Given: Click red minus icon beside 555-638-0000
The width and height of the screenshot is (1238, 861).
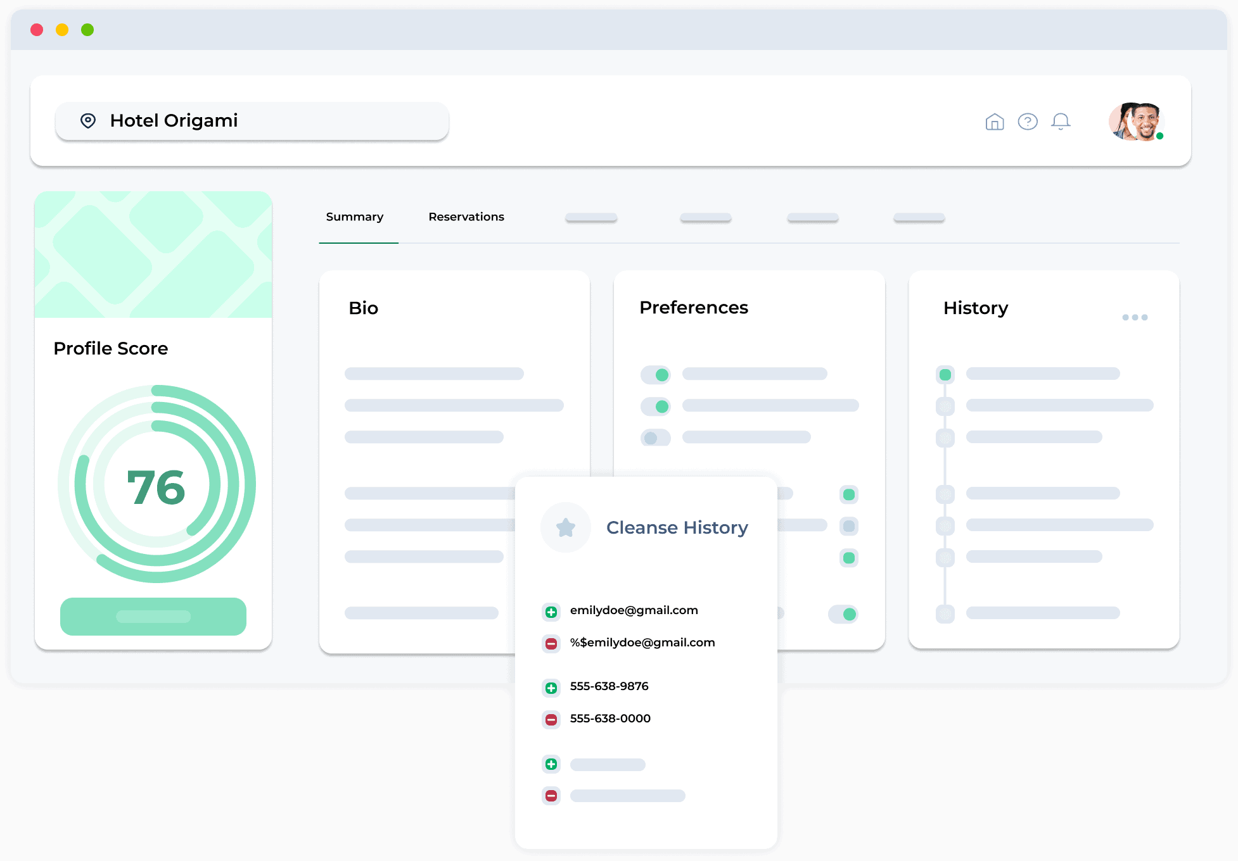Looking at the screenshot, I should point(551,720).
